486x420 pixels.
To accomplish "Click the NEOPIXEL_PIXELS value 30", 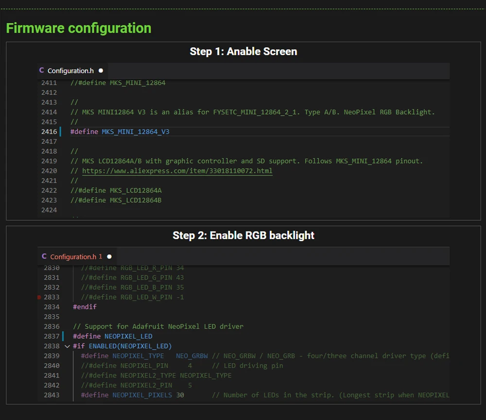I will coord(180,395).
